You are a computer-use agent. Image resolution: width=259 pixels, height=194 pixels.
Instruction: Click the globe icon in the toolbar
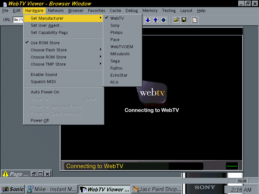pos(163,20)
